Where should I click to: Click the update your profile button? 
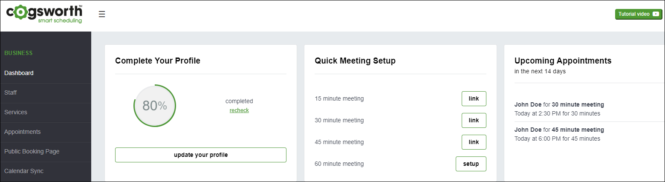pyautogui.click(x=201, y=155)
